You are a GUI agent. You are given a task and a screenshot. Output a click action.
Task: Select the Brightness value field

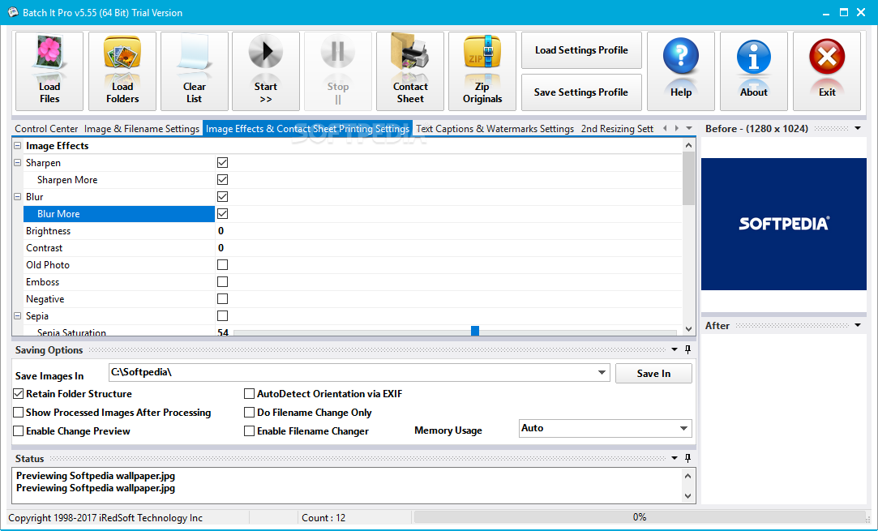(x=448, y=231)
